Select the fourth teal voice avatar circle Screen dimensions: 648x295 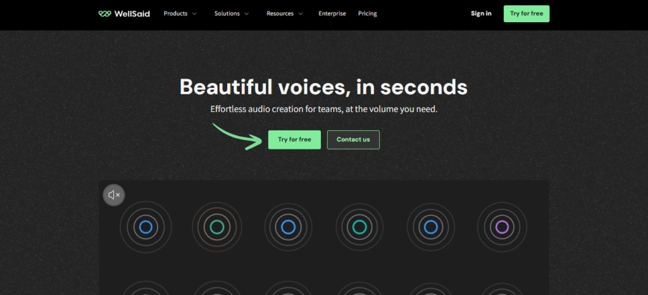pyautogui.click(x=359, y=226)
